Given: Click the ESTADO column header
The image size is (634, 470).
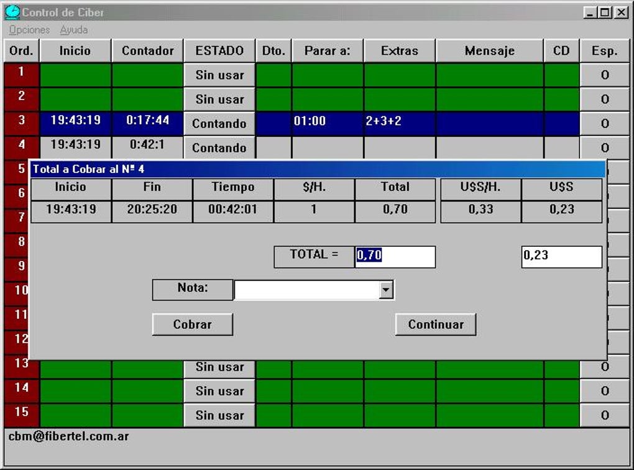Looking at the screenshot, I should [219, 50].
